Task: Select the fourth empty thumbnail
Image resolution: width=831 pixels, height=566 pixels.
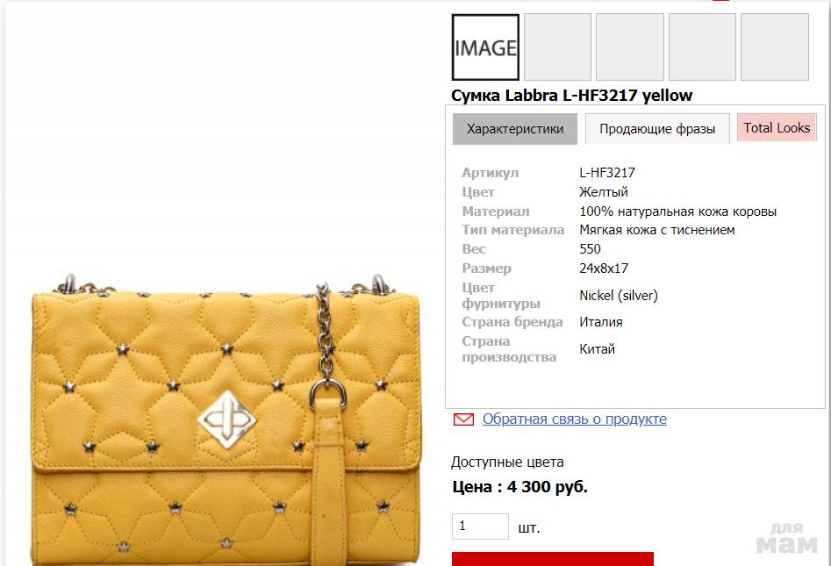Action: tap(702, 47)
